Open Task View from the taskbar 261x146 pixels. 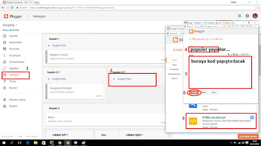[x=20, y=143]
